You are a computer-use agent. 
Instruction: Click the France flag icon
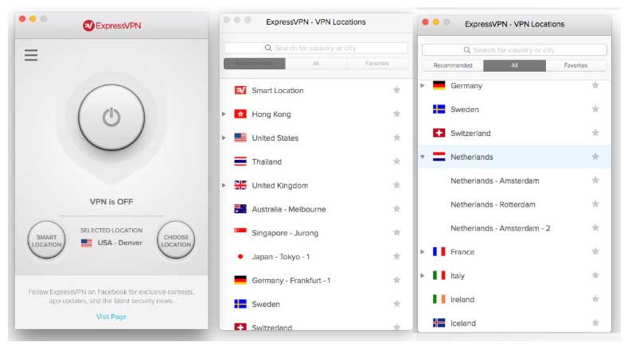point(439,251)
